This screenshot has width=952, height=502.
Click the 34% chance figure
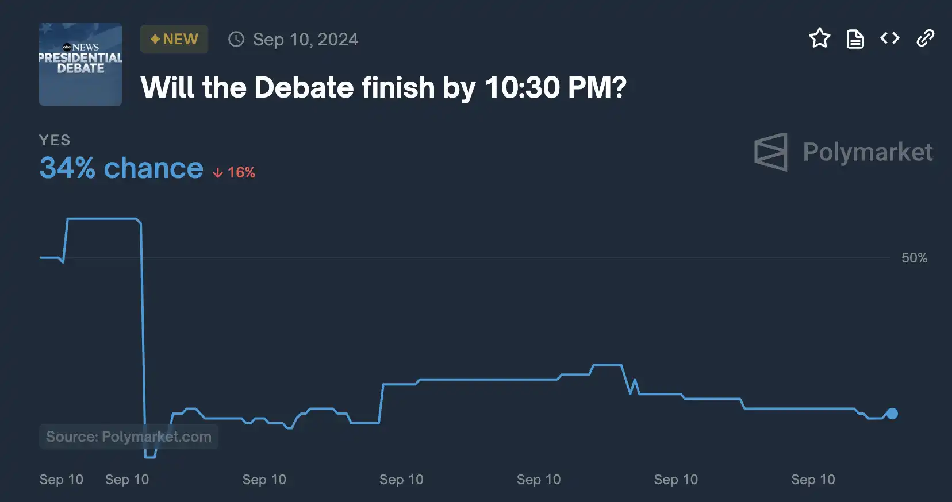[x=121, y=168]
